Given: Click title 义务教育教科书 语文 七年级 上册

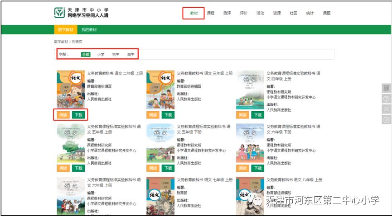Looking at the screenshot, I should (205, 179).
